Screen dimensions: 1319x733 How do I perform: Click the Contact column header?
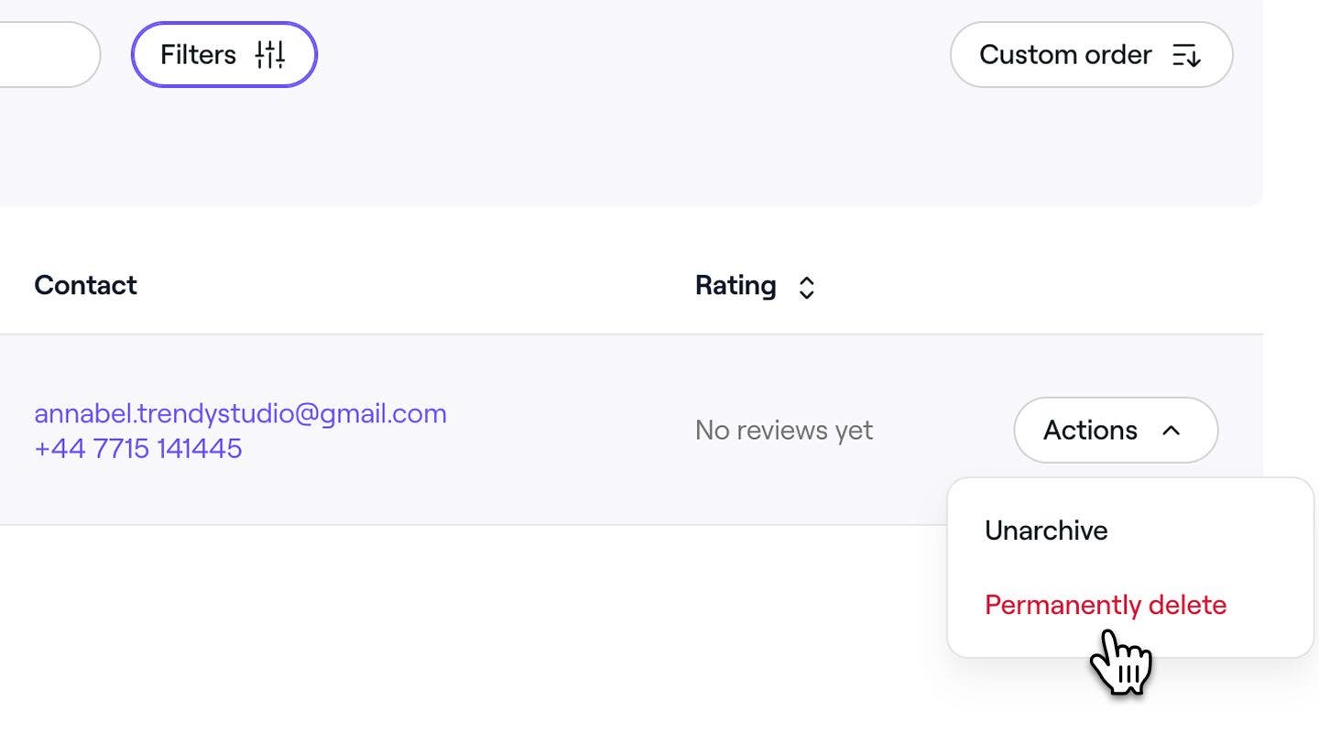[x=85, y=285]
